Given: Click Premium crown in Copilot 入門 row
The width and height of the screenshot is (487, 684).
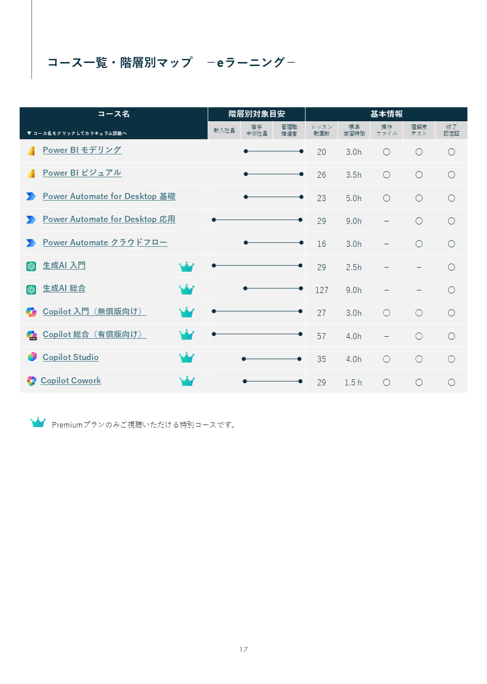Looking at the screenshot, I should (187, 312).
